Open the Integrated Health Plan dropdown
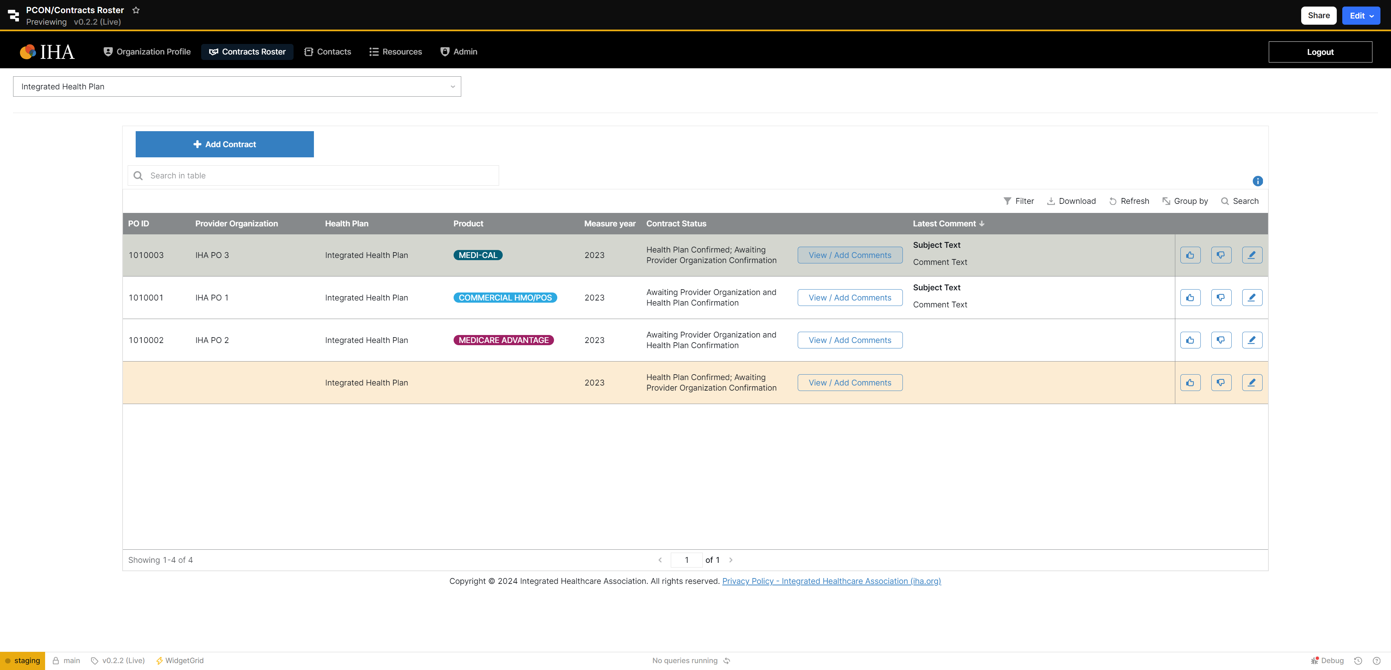The image size is (1391, 670). click(x=236, y=87)
